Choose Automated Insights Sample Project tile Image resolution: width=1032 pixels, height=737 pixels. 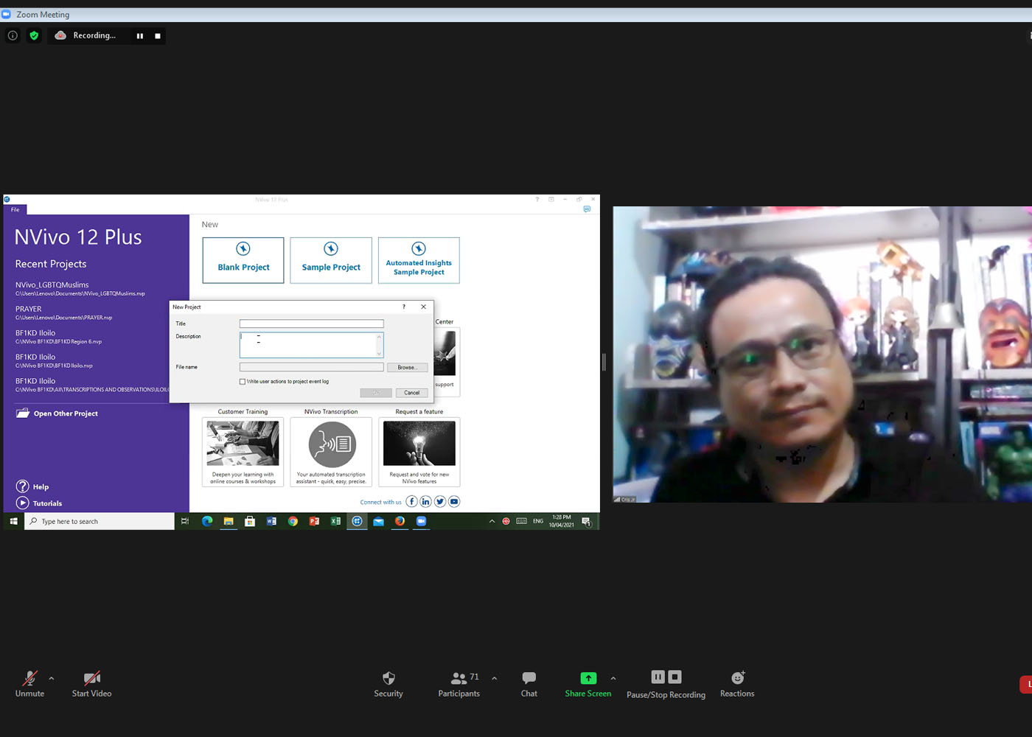419,260
